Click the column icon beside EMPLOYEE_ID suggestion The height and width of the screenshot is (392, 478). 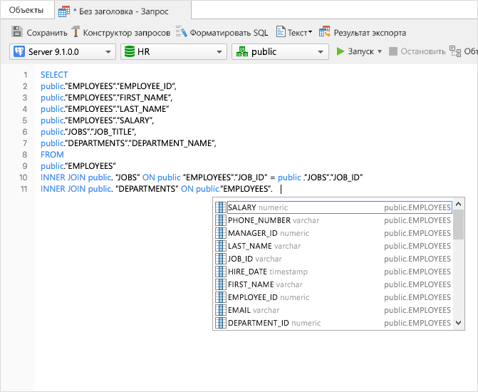221,297
